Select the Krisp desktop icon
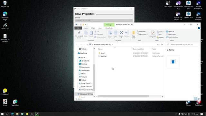Viewport: 206px width, 116px height. pyautogui.click(x=5, y=103)
